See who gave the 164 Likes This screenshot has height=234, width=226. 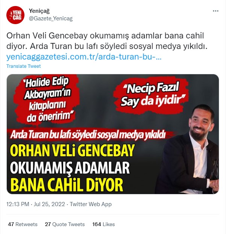click(x=103, y=224)
